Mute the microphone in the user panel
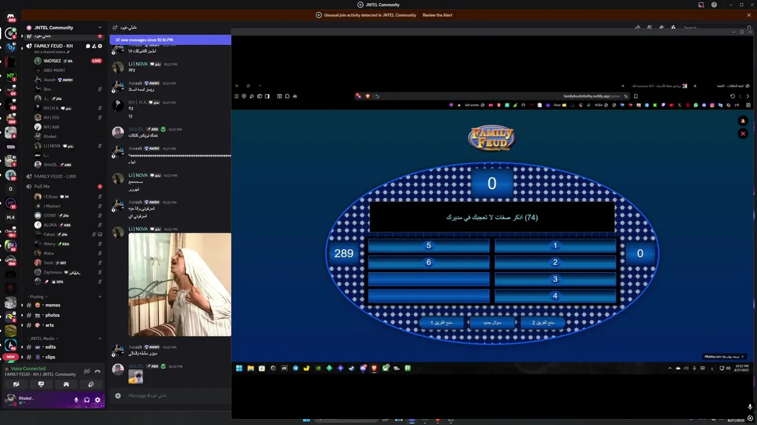Viewport: 757px width, 425px height. [76, 400]
